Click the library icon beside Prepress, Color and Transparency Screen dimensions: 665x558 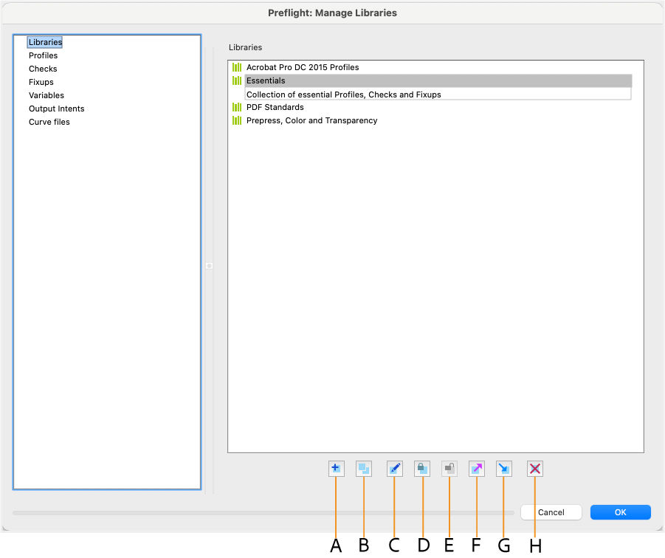tap(237, 120)
